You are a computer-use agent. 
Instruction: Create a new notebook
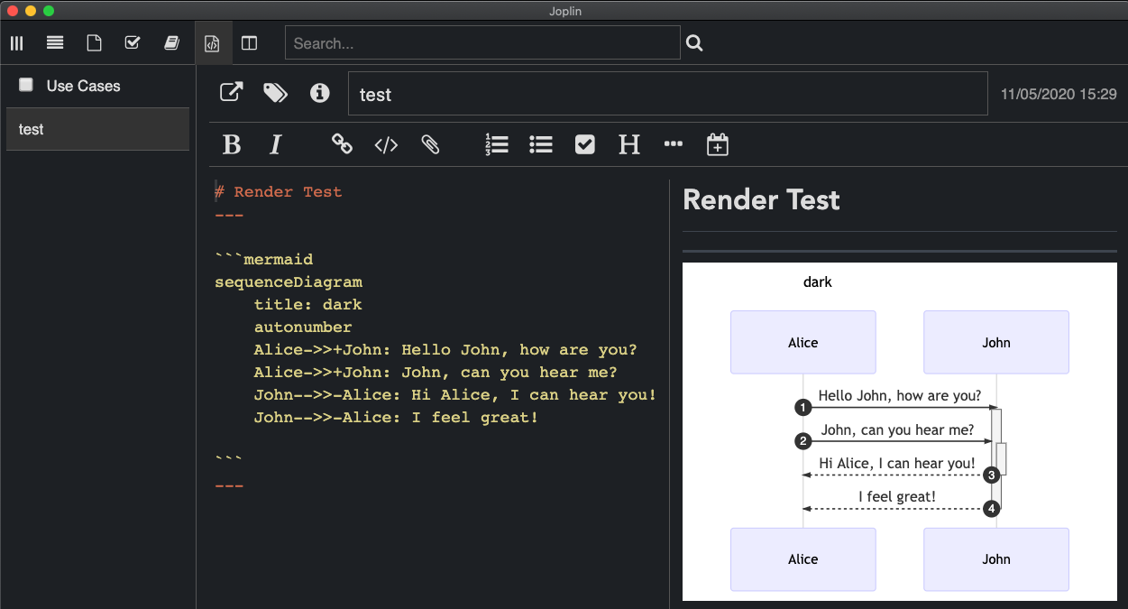pos(171,42)
